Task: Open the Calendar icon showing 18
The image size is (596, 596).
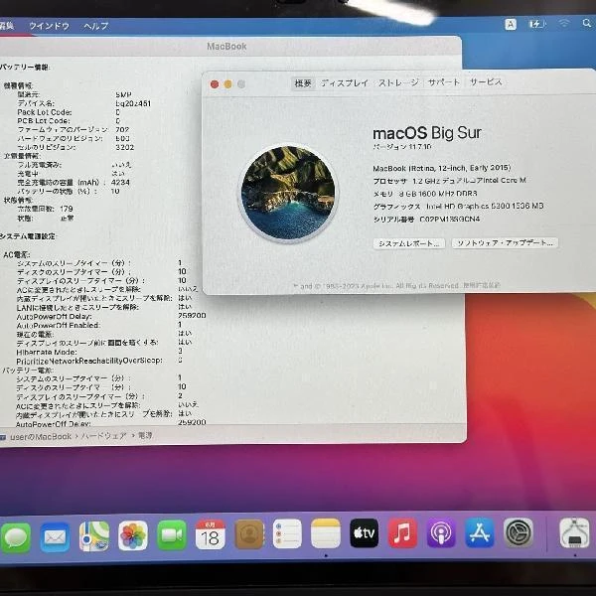Action: coord(211,534)
